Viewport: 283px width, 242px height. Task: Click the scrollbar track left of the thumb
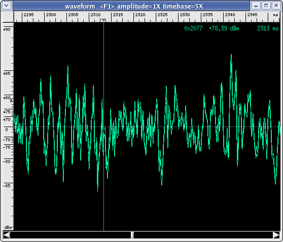(70, 235)
